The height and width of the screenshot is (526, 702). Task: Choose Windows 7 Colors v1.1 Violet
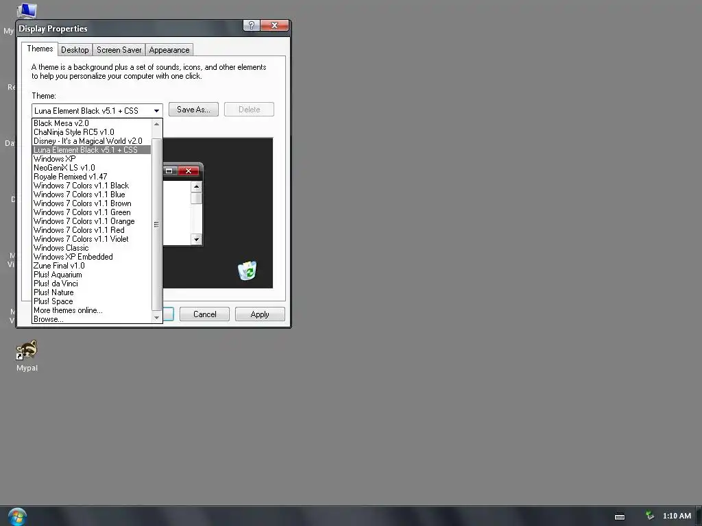(x=92, y=239)
